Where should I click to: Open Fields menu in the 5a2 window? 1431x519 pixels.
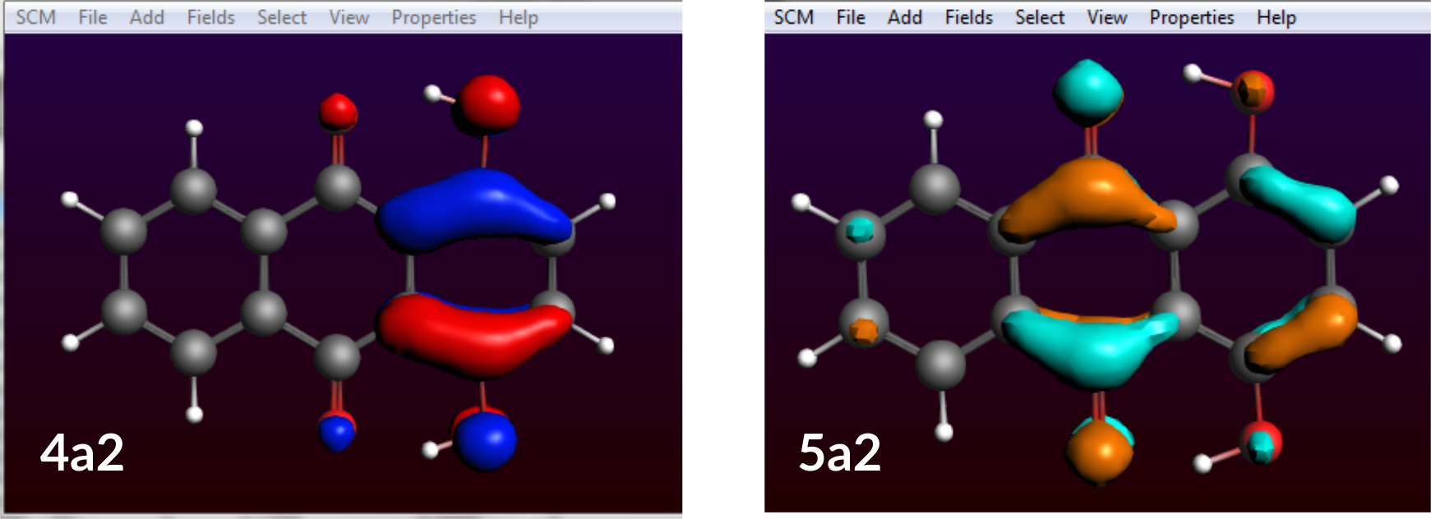pos(968,17)
